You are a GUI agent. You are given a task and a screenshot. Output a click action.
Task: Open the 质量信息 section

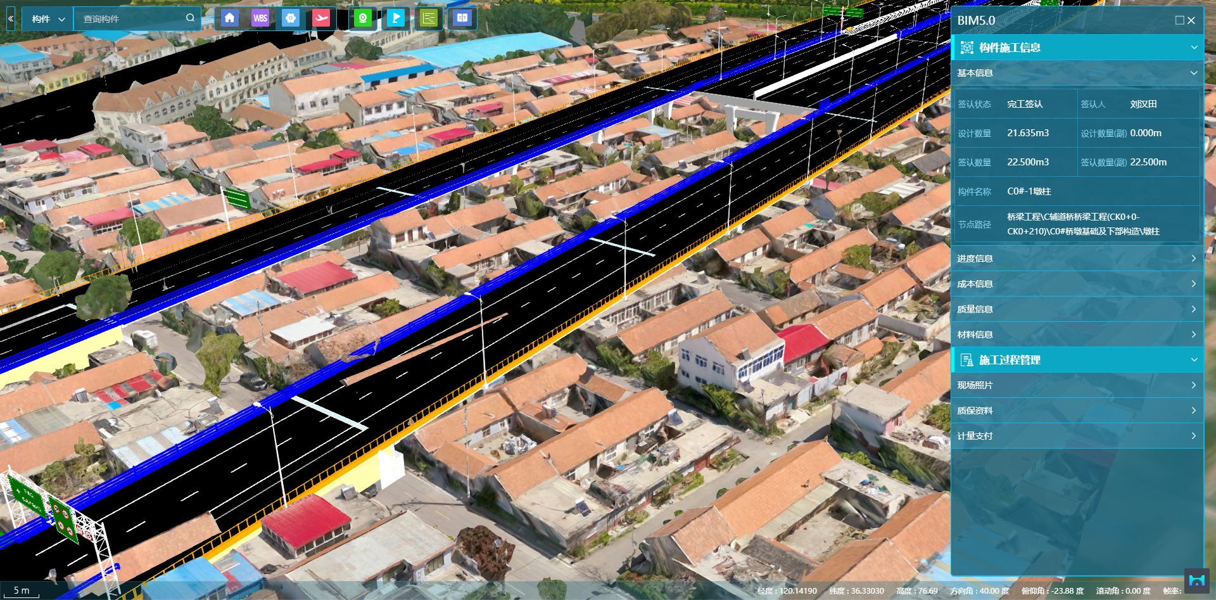[1077, 309]
